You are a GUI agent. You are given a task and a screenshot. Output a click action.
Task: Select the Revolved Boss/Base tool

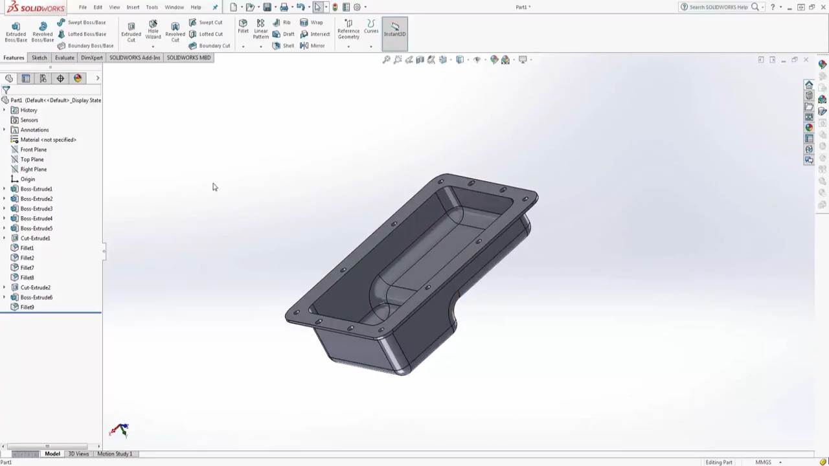[42, 31]
